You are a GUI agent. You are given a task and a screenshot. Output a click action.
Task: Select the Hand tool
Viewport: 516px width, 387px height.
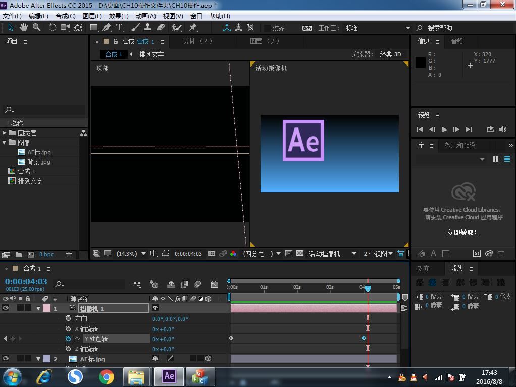[x=23, y=28]
